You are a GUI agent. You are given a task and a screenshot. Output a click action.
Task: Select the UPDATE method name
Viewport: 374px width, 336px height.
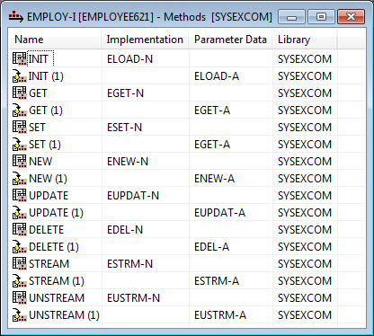pyautogui.click(x=49, y=196)
